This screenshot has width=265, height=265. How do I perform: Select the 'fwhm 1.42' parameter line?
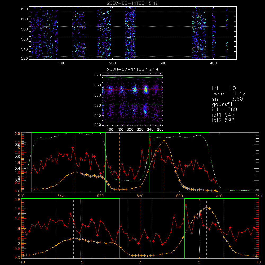point(229,94)
